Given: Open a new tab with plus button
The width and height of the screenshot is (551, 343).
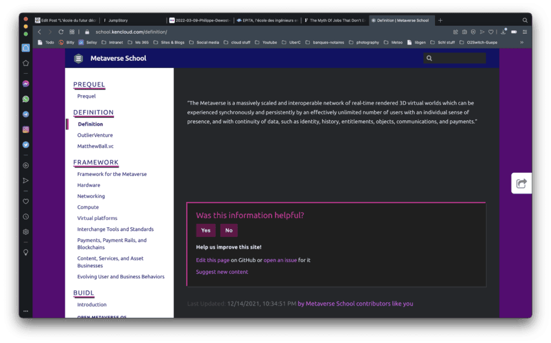Looking at the screenshot, I should [440, 20].
